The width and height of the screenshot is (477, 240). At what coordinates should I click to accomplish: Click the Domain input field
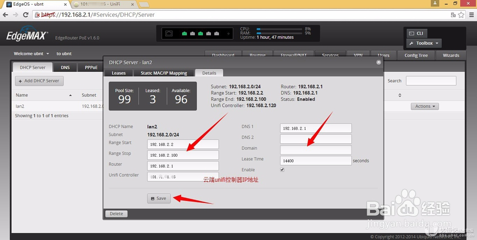(x=316, y=150)
